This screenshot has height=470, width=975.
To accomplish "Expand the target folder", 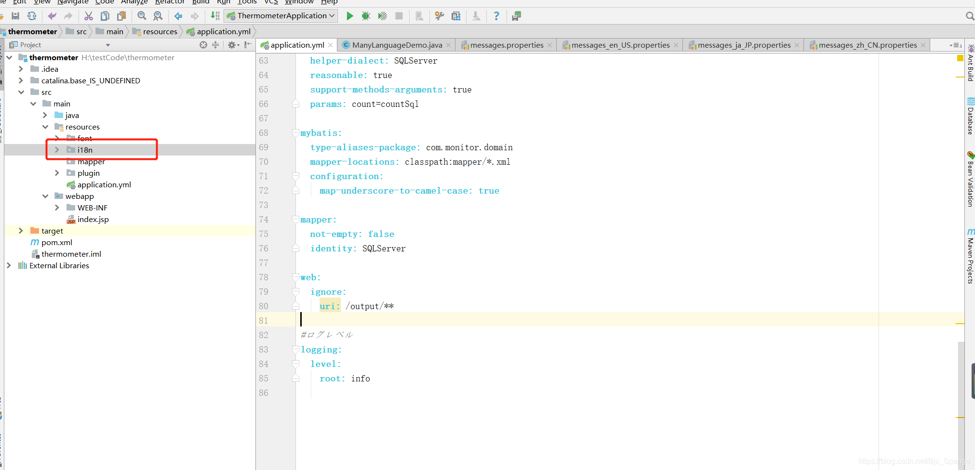I will pyautogui.click(x=21, y=231).
